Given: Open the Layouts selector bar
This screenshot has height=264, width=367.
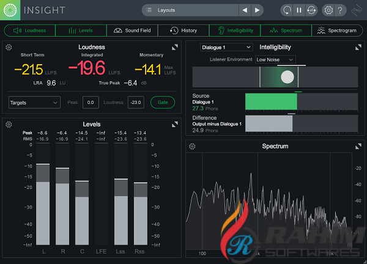Looking at the screenshot, I should coord(190,10).
